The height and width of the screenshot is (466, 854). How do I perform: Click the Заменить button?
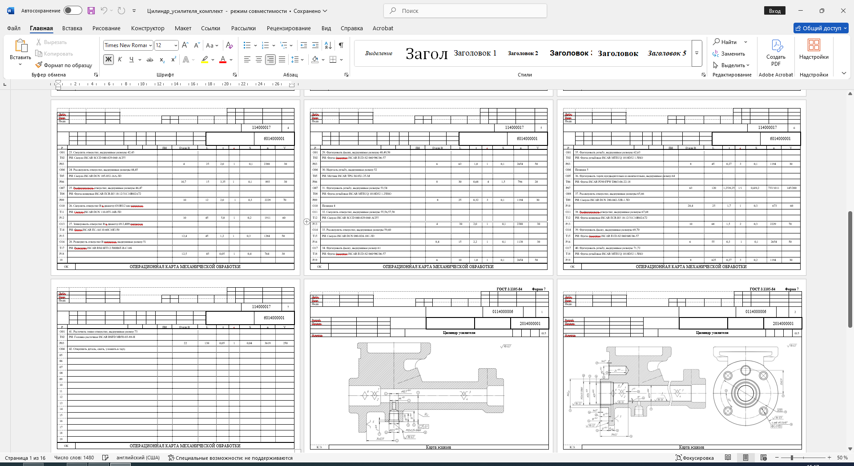tap(729, 54)
